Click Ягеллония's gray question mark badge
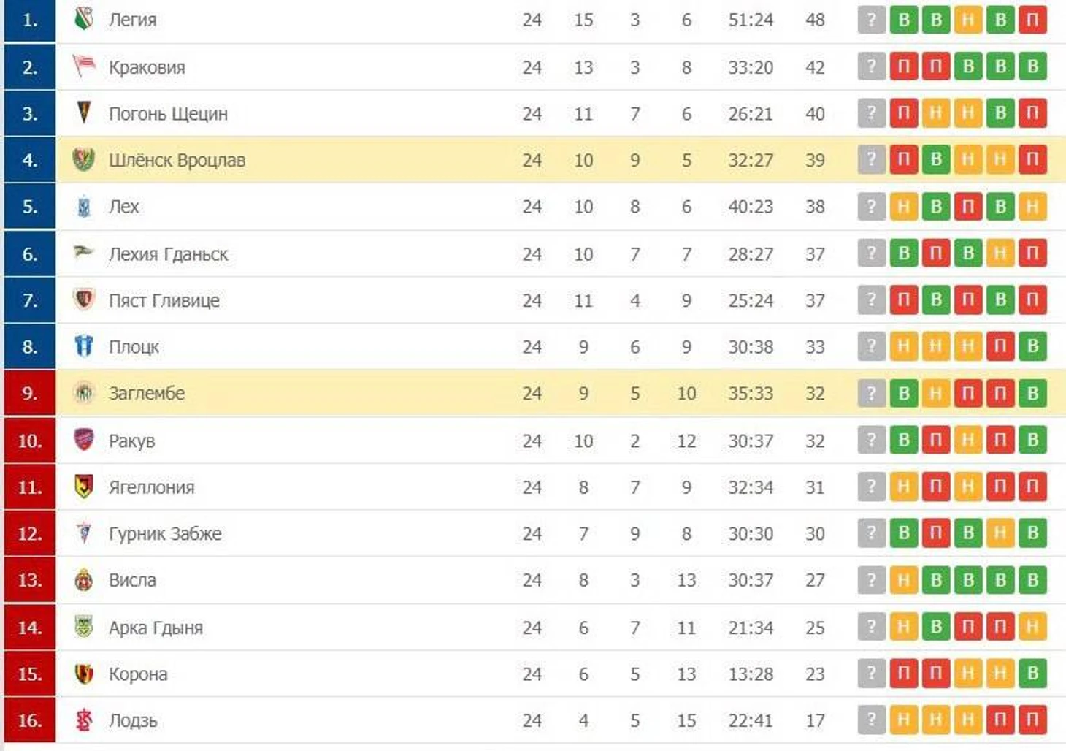The image size is (1066, 751). coord(871,487)
